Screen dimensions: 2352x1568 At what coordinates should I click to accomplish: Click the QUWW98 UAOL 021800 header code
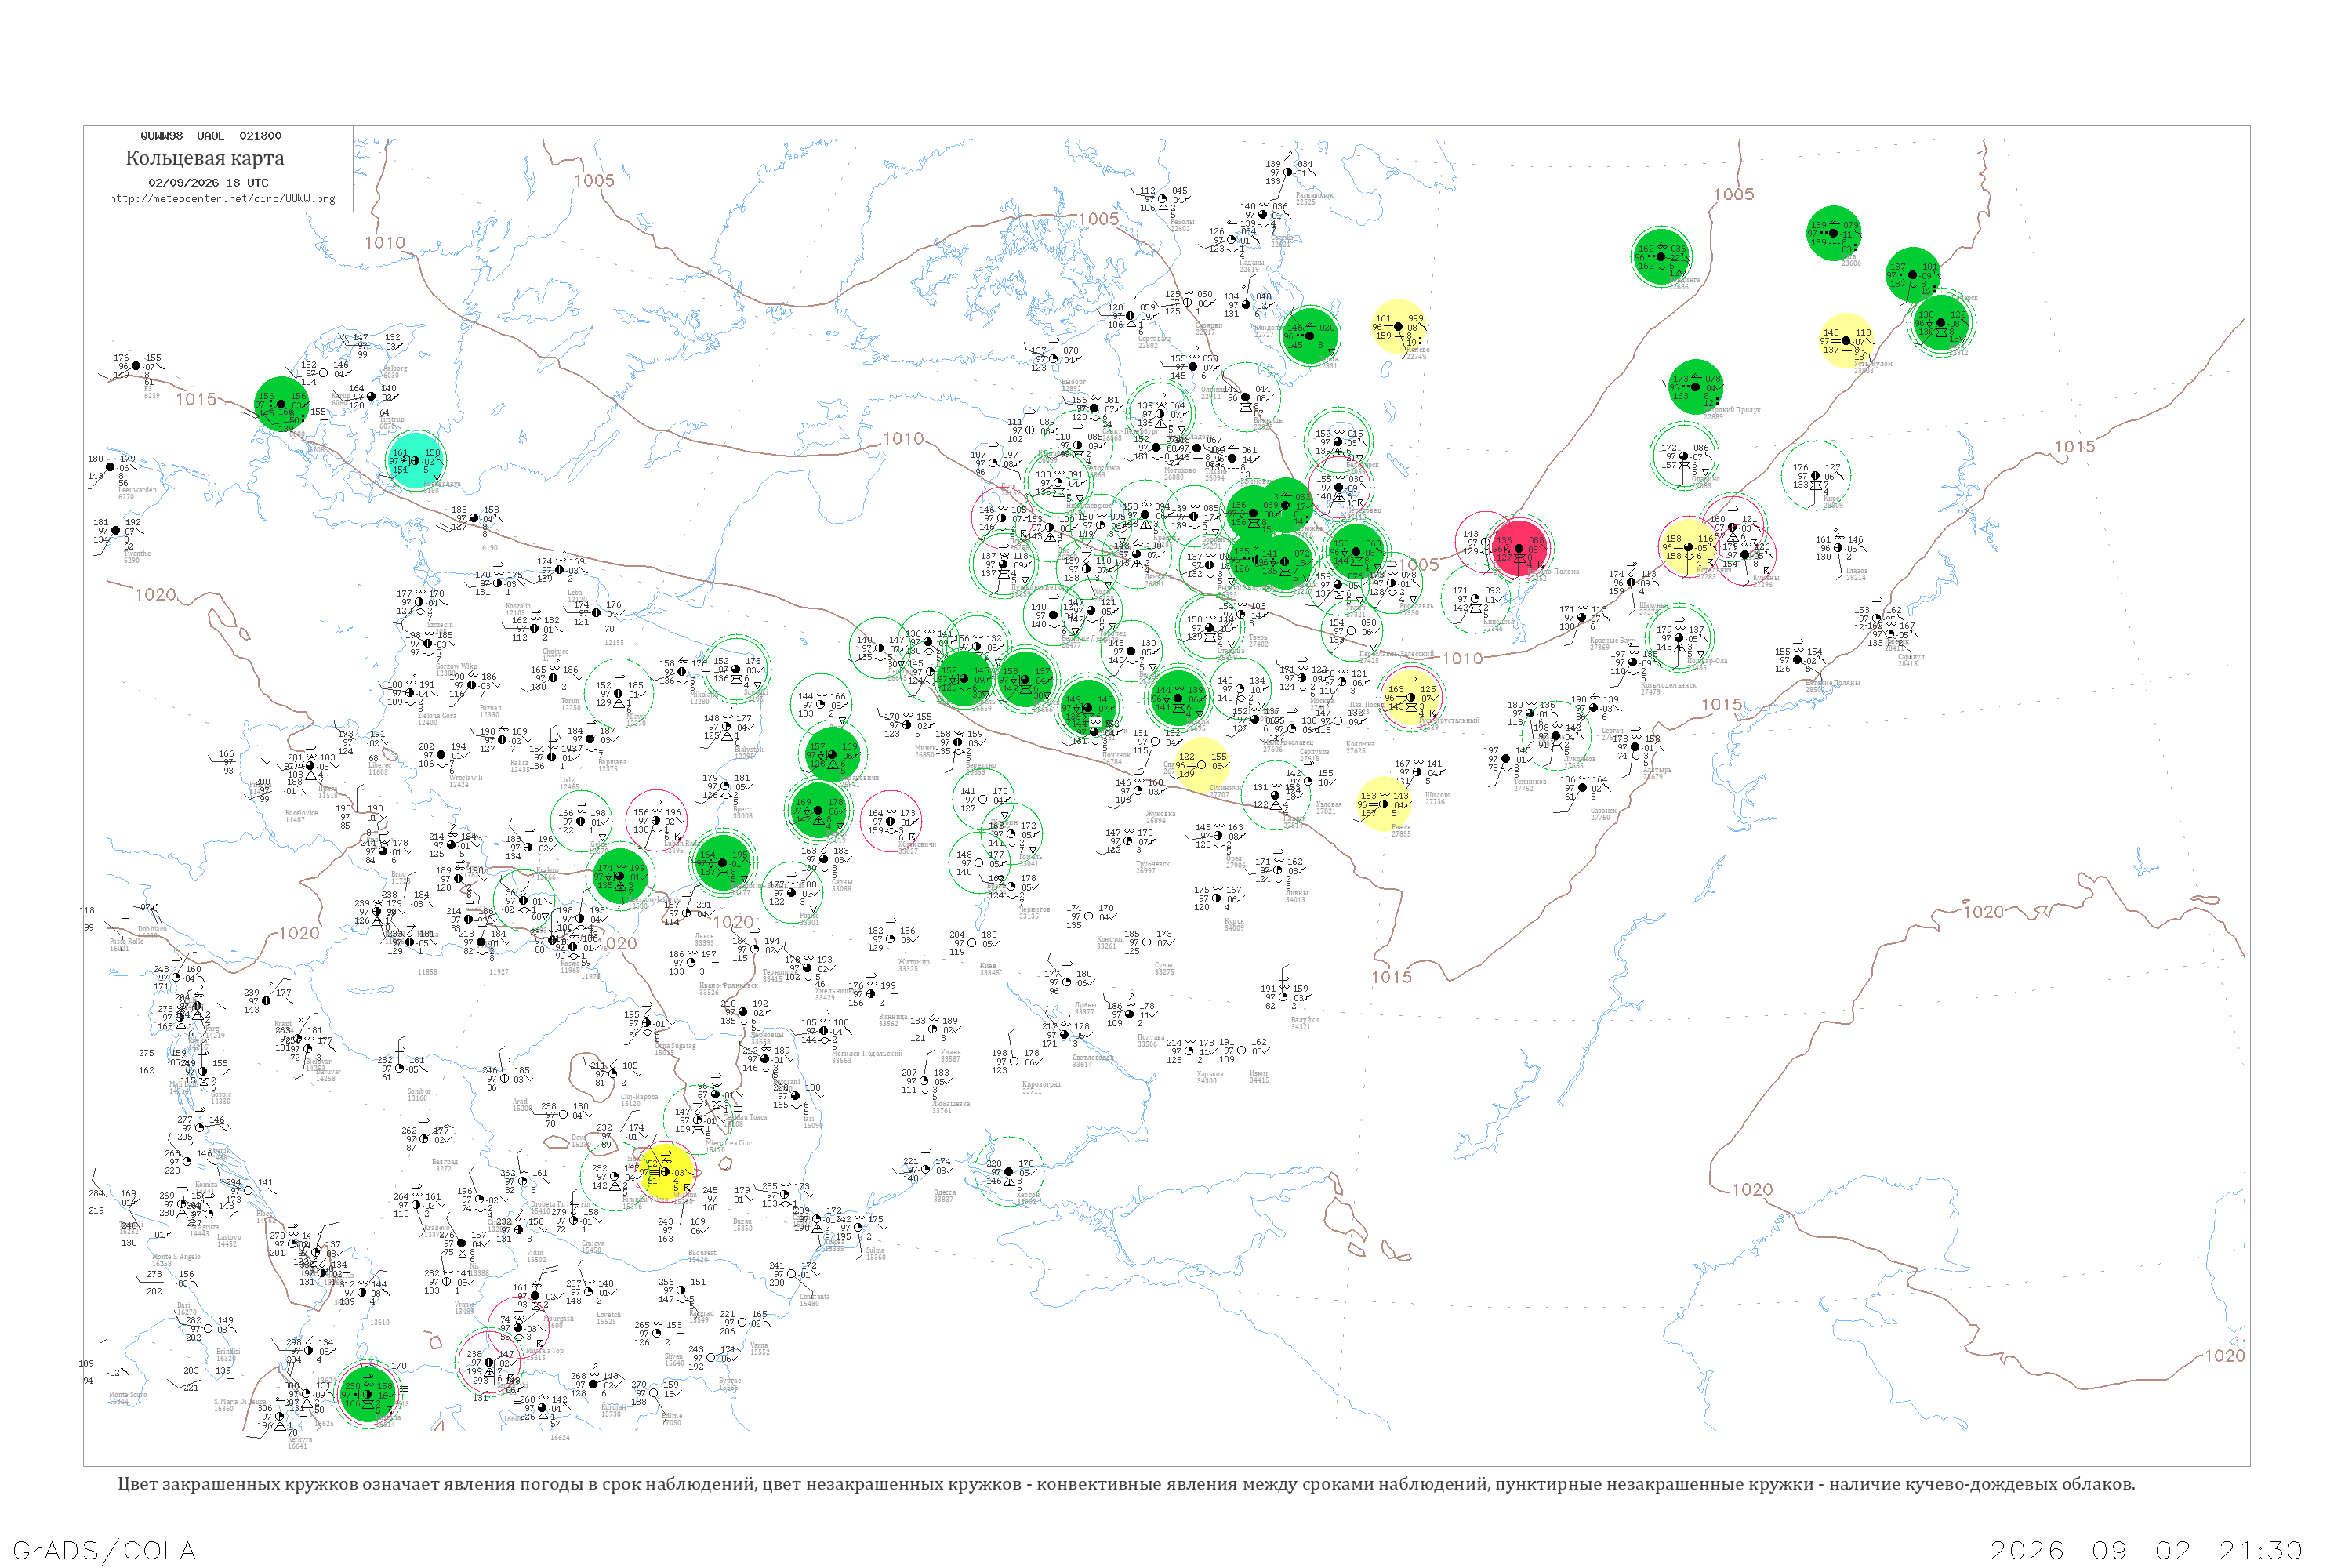pos(211,136)
